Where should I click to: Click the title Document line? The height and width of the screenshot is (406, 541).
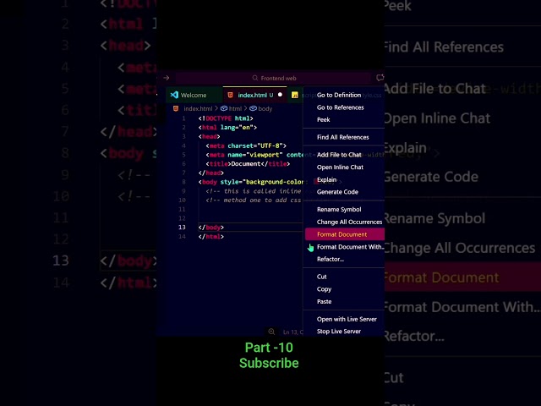point(248,163)
